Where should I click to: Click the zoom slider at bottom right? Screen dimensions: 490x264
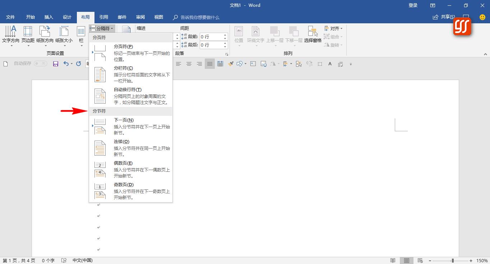(453, 260)
